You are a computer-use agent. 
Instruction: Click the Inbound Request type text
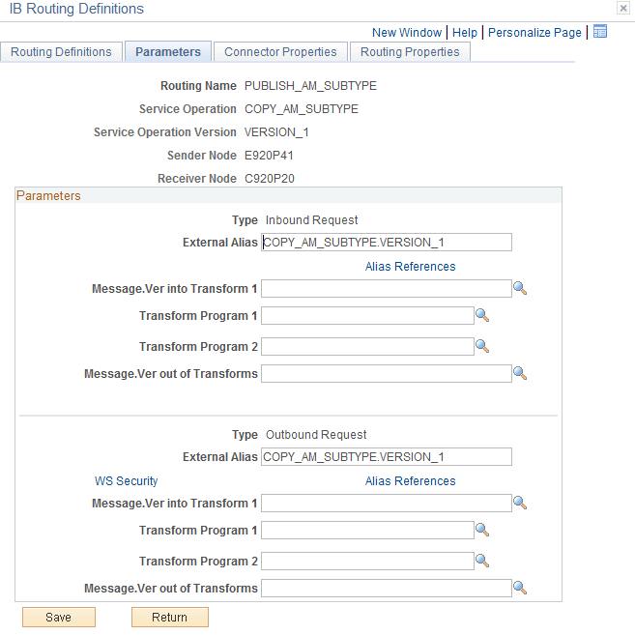click(311, 220)
